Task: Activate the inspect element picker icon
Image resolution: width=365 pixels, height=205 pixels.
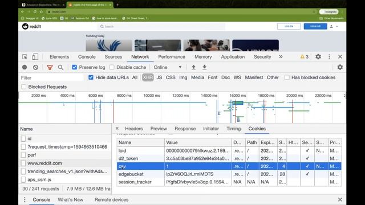Action: point(25,57)
